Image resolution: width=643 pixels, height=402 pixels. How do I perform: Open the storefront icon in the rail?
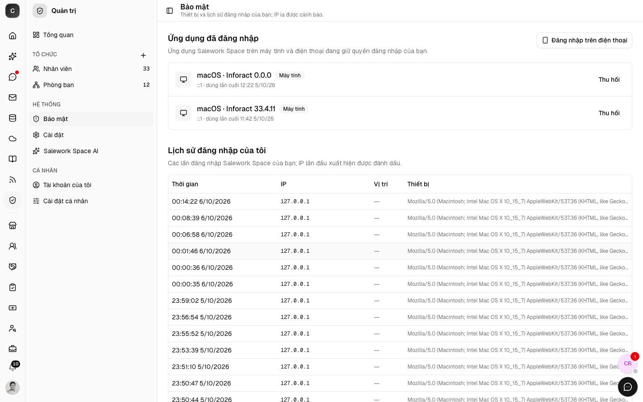pyautogui.click(x=13, y=226)
